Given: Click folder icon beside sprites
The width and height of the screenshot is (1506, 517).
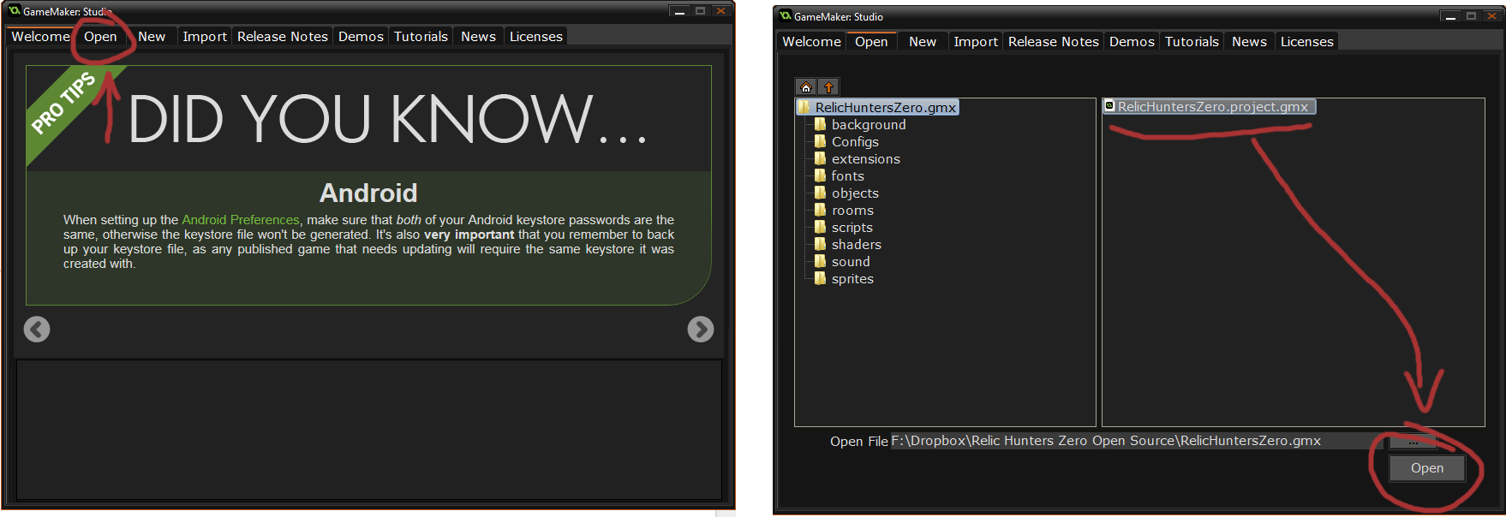Looking at the screenshot, I should pos(821,278).
